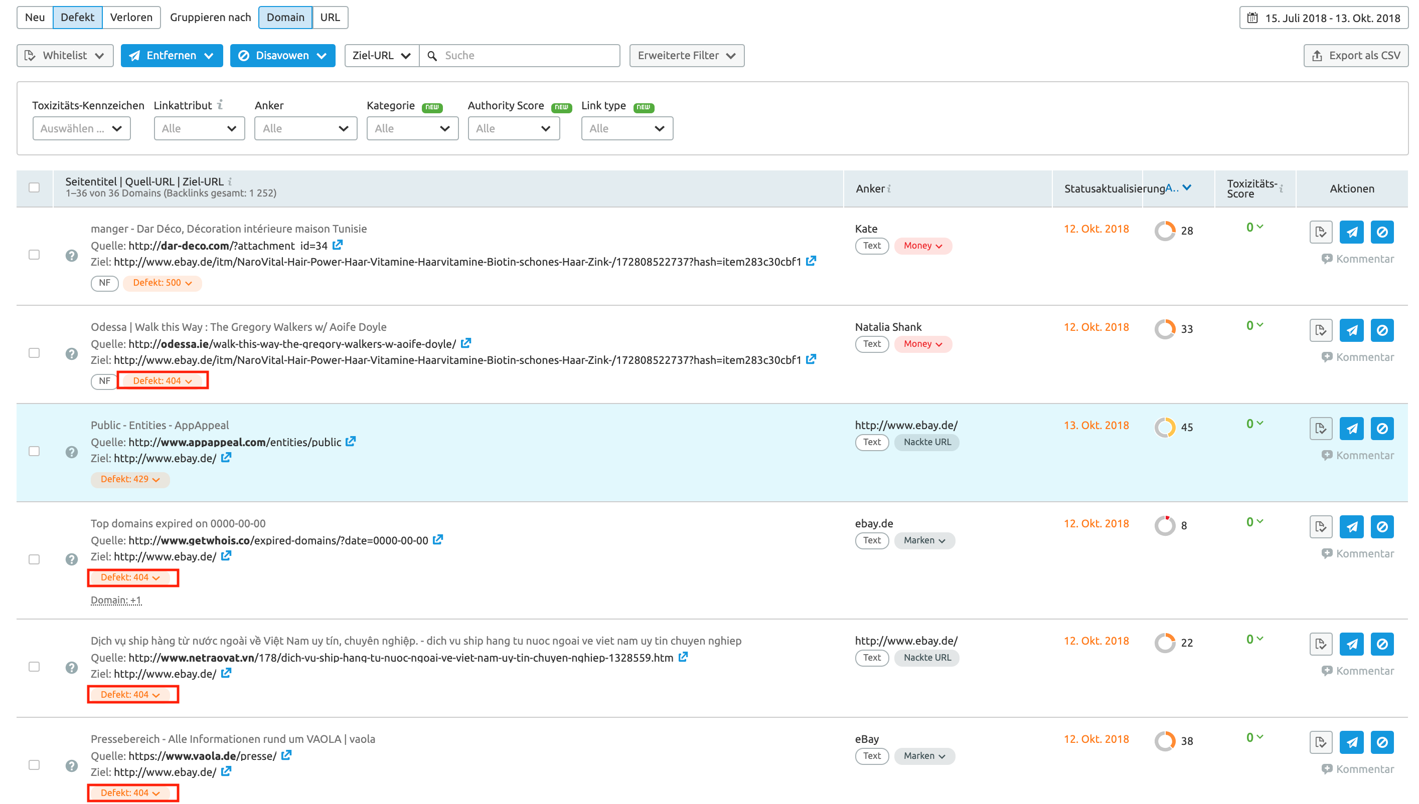The image size is (1419, 804).
Task: Select the checkbox for appappeal.com row
Action: pyautogui.click(x=34, y=451)
